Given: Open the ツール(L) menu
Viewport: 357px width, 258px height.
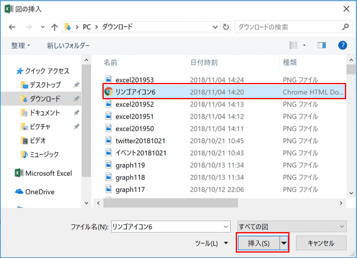Looking at the screenshot, I should tap(211, 244).
